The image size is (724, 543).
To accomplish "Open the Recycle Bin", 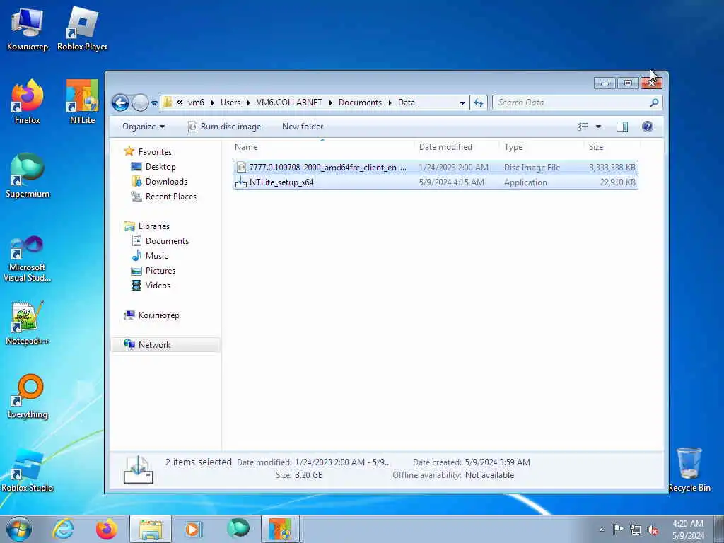I will click(x=689, y=470).
